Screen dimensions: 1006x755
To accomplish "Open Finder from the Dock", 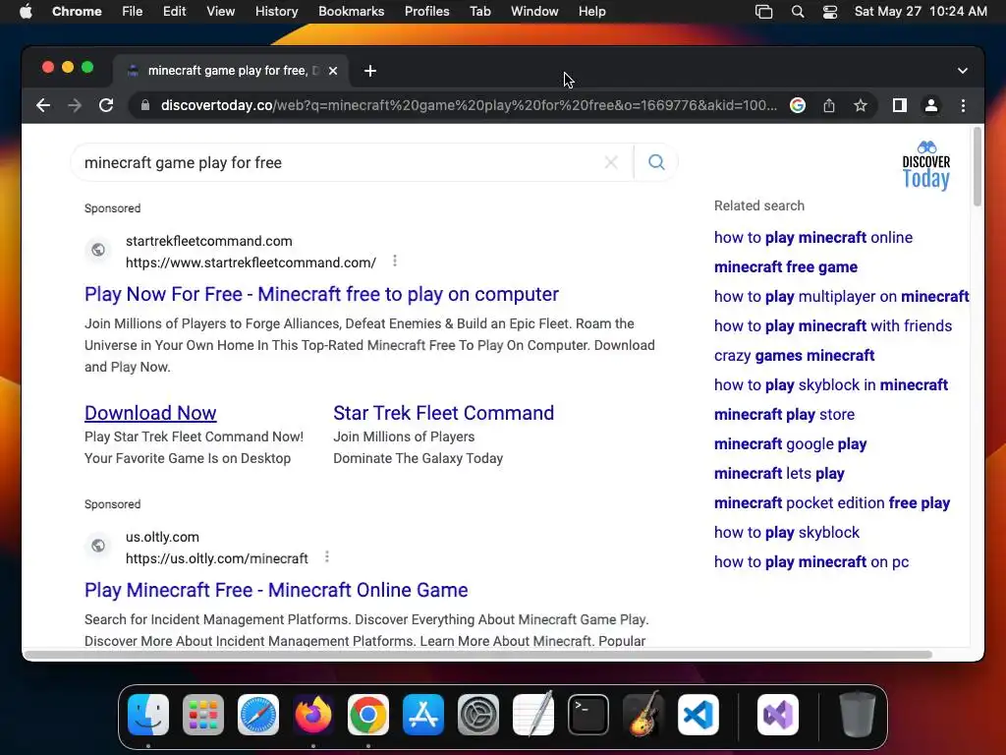I will pyautogui.click(x=148, y=715).
